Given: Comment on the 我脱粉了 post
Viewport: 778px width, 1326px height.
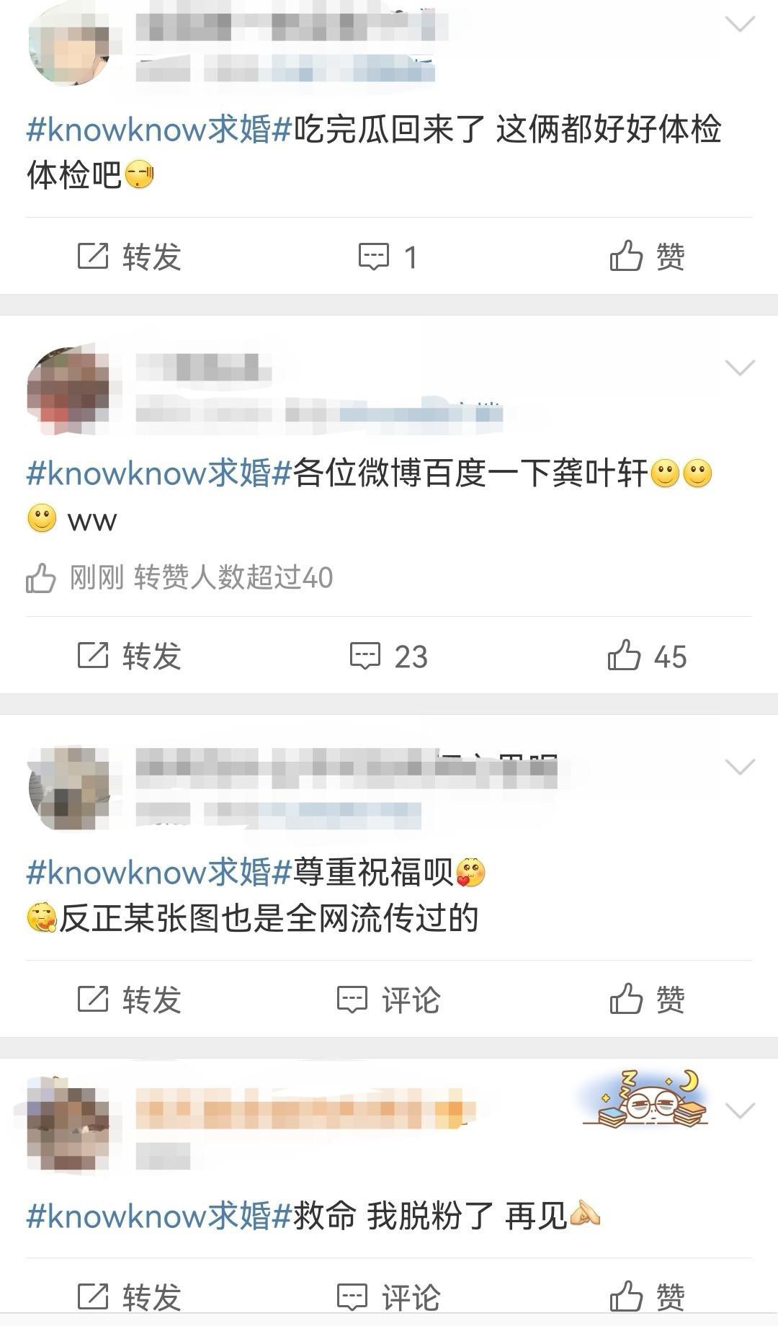Looking at the screenshot, I should pos(388,1297).
